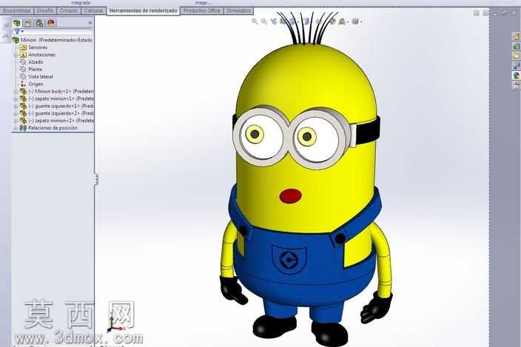521x347 pixels.
Task: Expand the zapato minion<2> component
Action: (x=16, y=121)
